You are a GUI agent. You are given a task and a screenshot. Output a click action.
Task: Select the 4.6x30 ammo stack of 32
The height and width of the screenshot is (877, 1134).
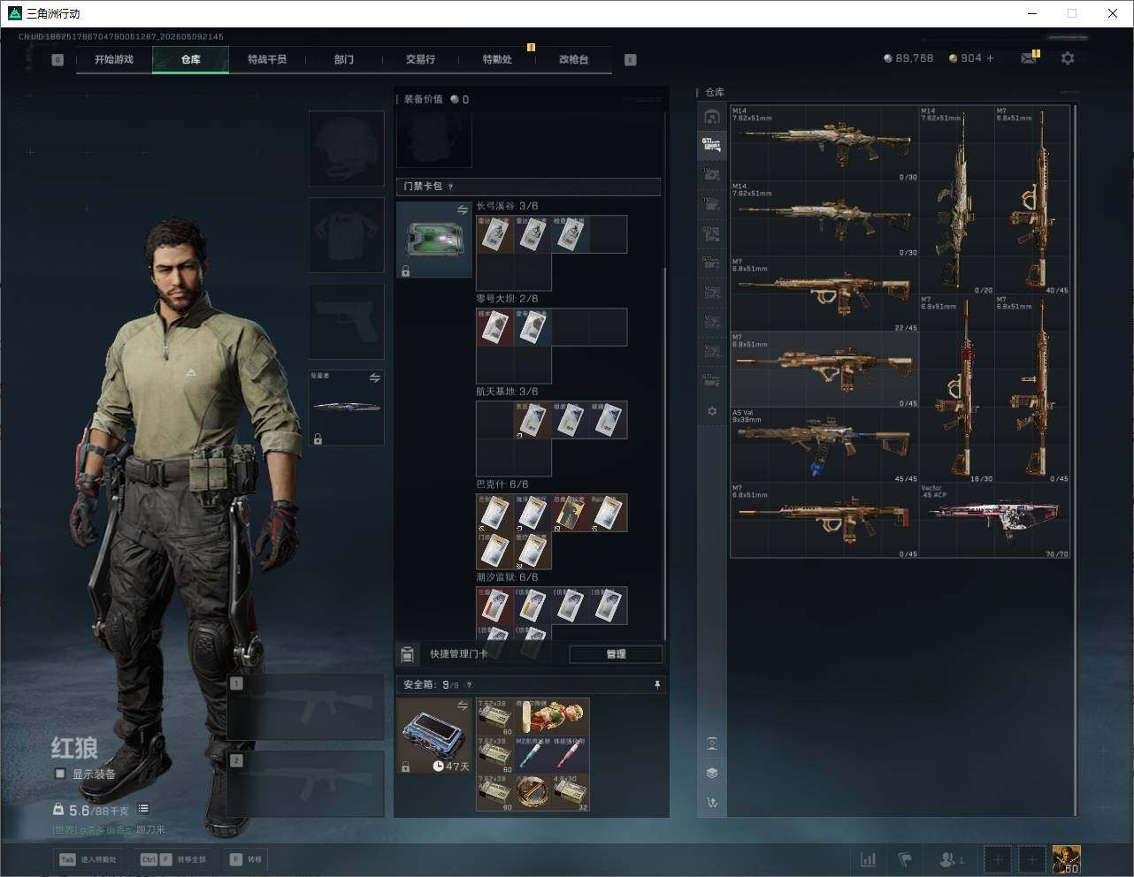tap(571, 792)
